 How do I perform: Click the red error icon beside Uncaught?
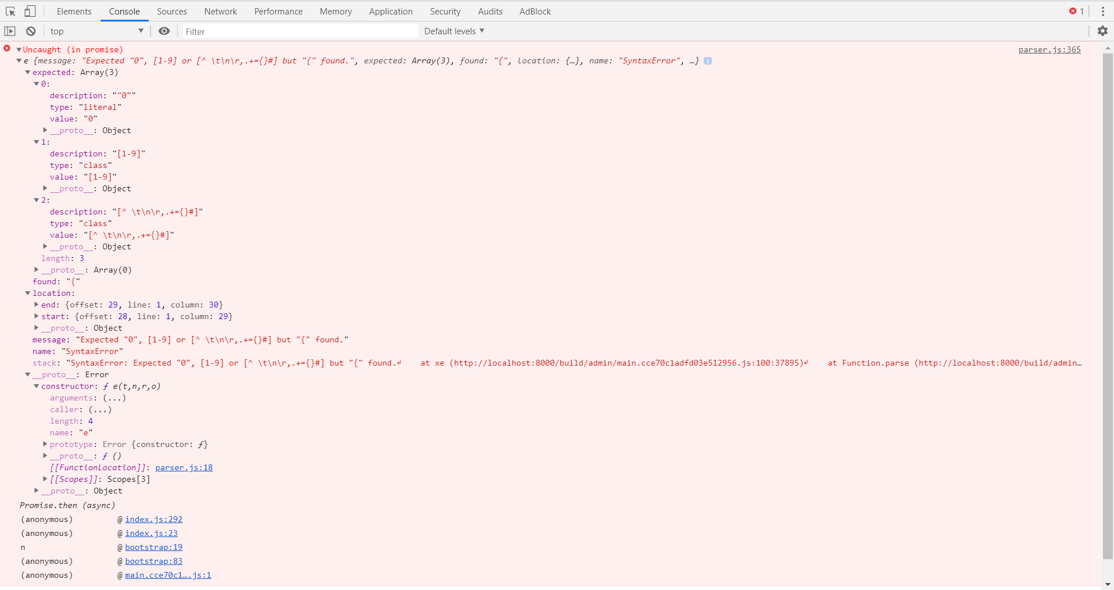pos(7,49)
